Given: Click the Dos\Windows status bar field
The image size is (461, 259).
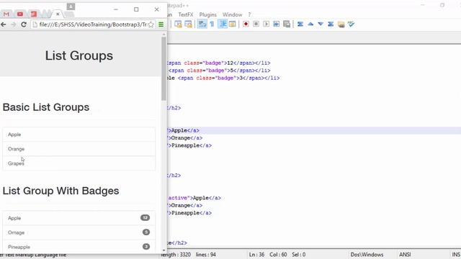Looking at the screenshot, I should [367, 255].
